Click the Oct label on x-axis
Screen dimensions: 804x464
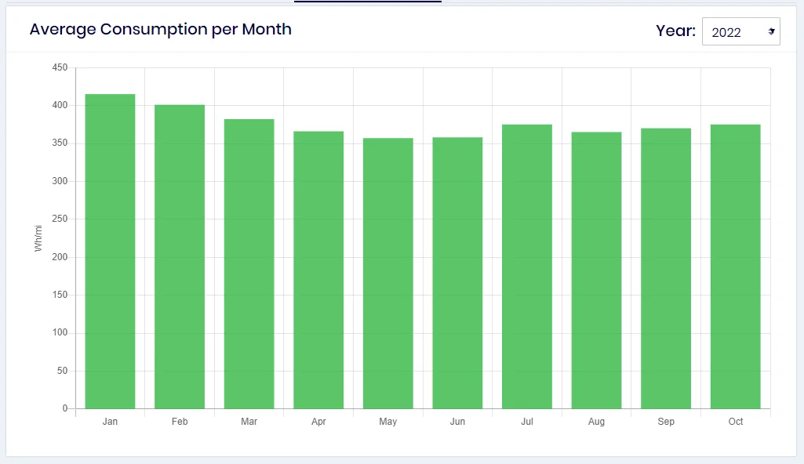(735, 422)
